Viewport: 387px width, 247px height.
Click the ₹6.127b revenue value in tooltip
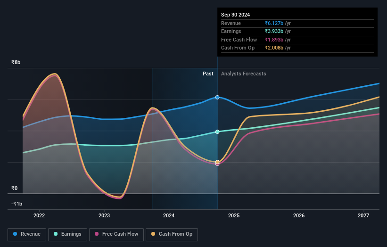(274, 23)
